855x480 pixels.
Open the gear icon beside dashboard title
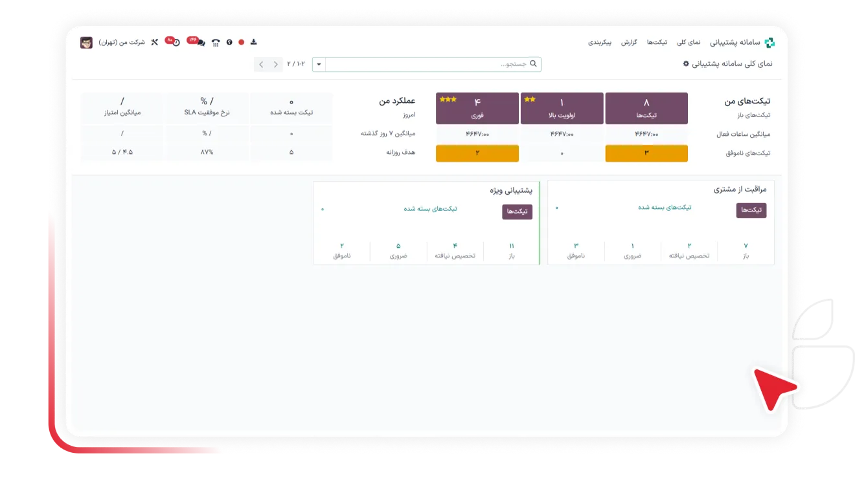tap(686, 64)
